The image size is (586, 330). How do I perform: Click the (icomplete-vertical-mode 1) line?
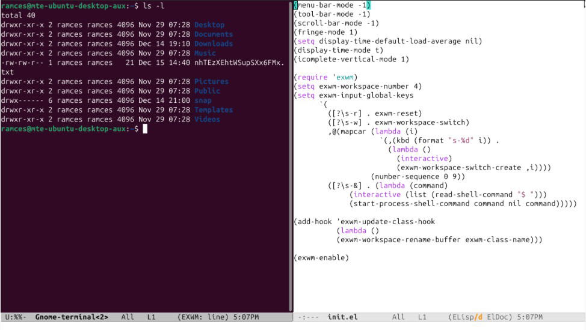351,59
